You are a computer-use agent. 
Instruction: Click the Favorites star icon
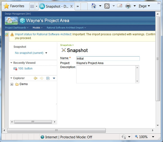(x=6, y=6)
